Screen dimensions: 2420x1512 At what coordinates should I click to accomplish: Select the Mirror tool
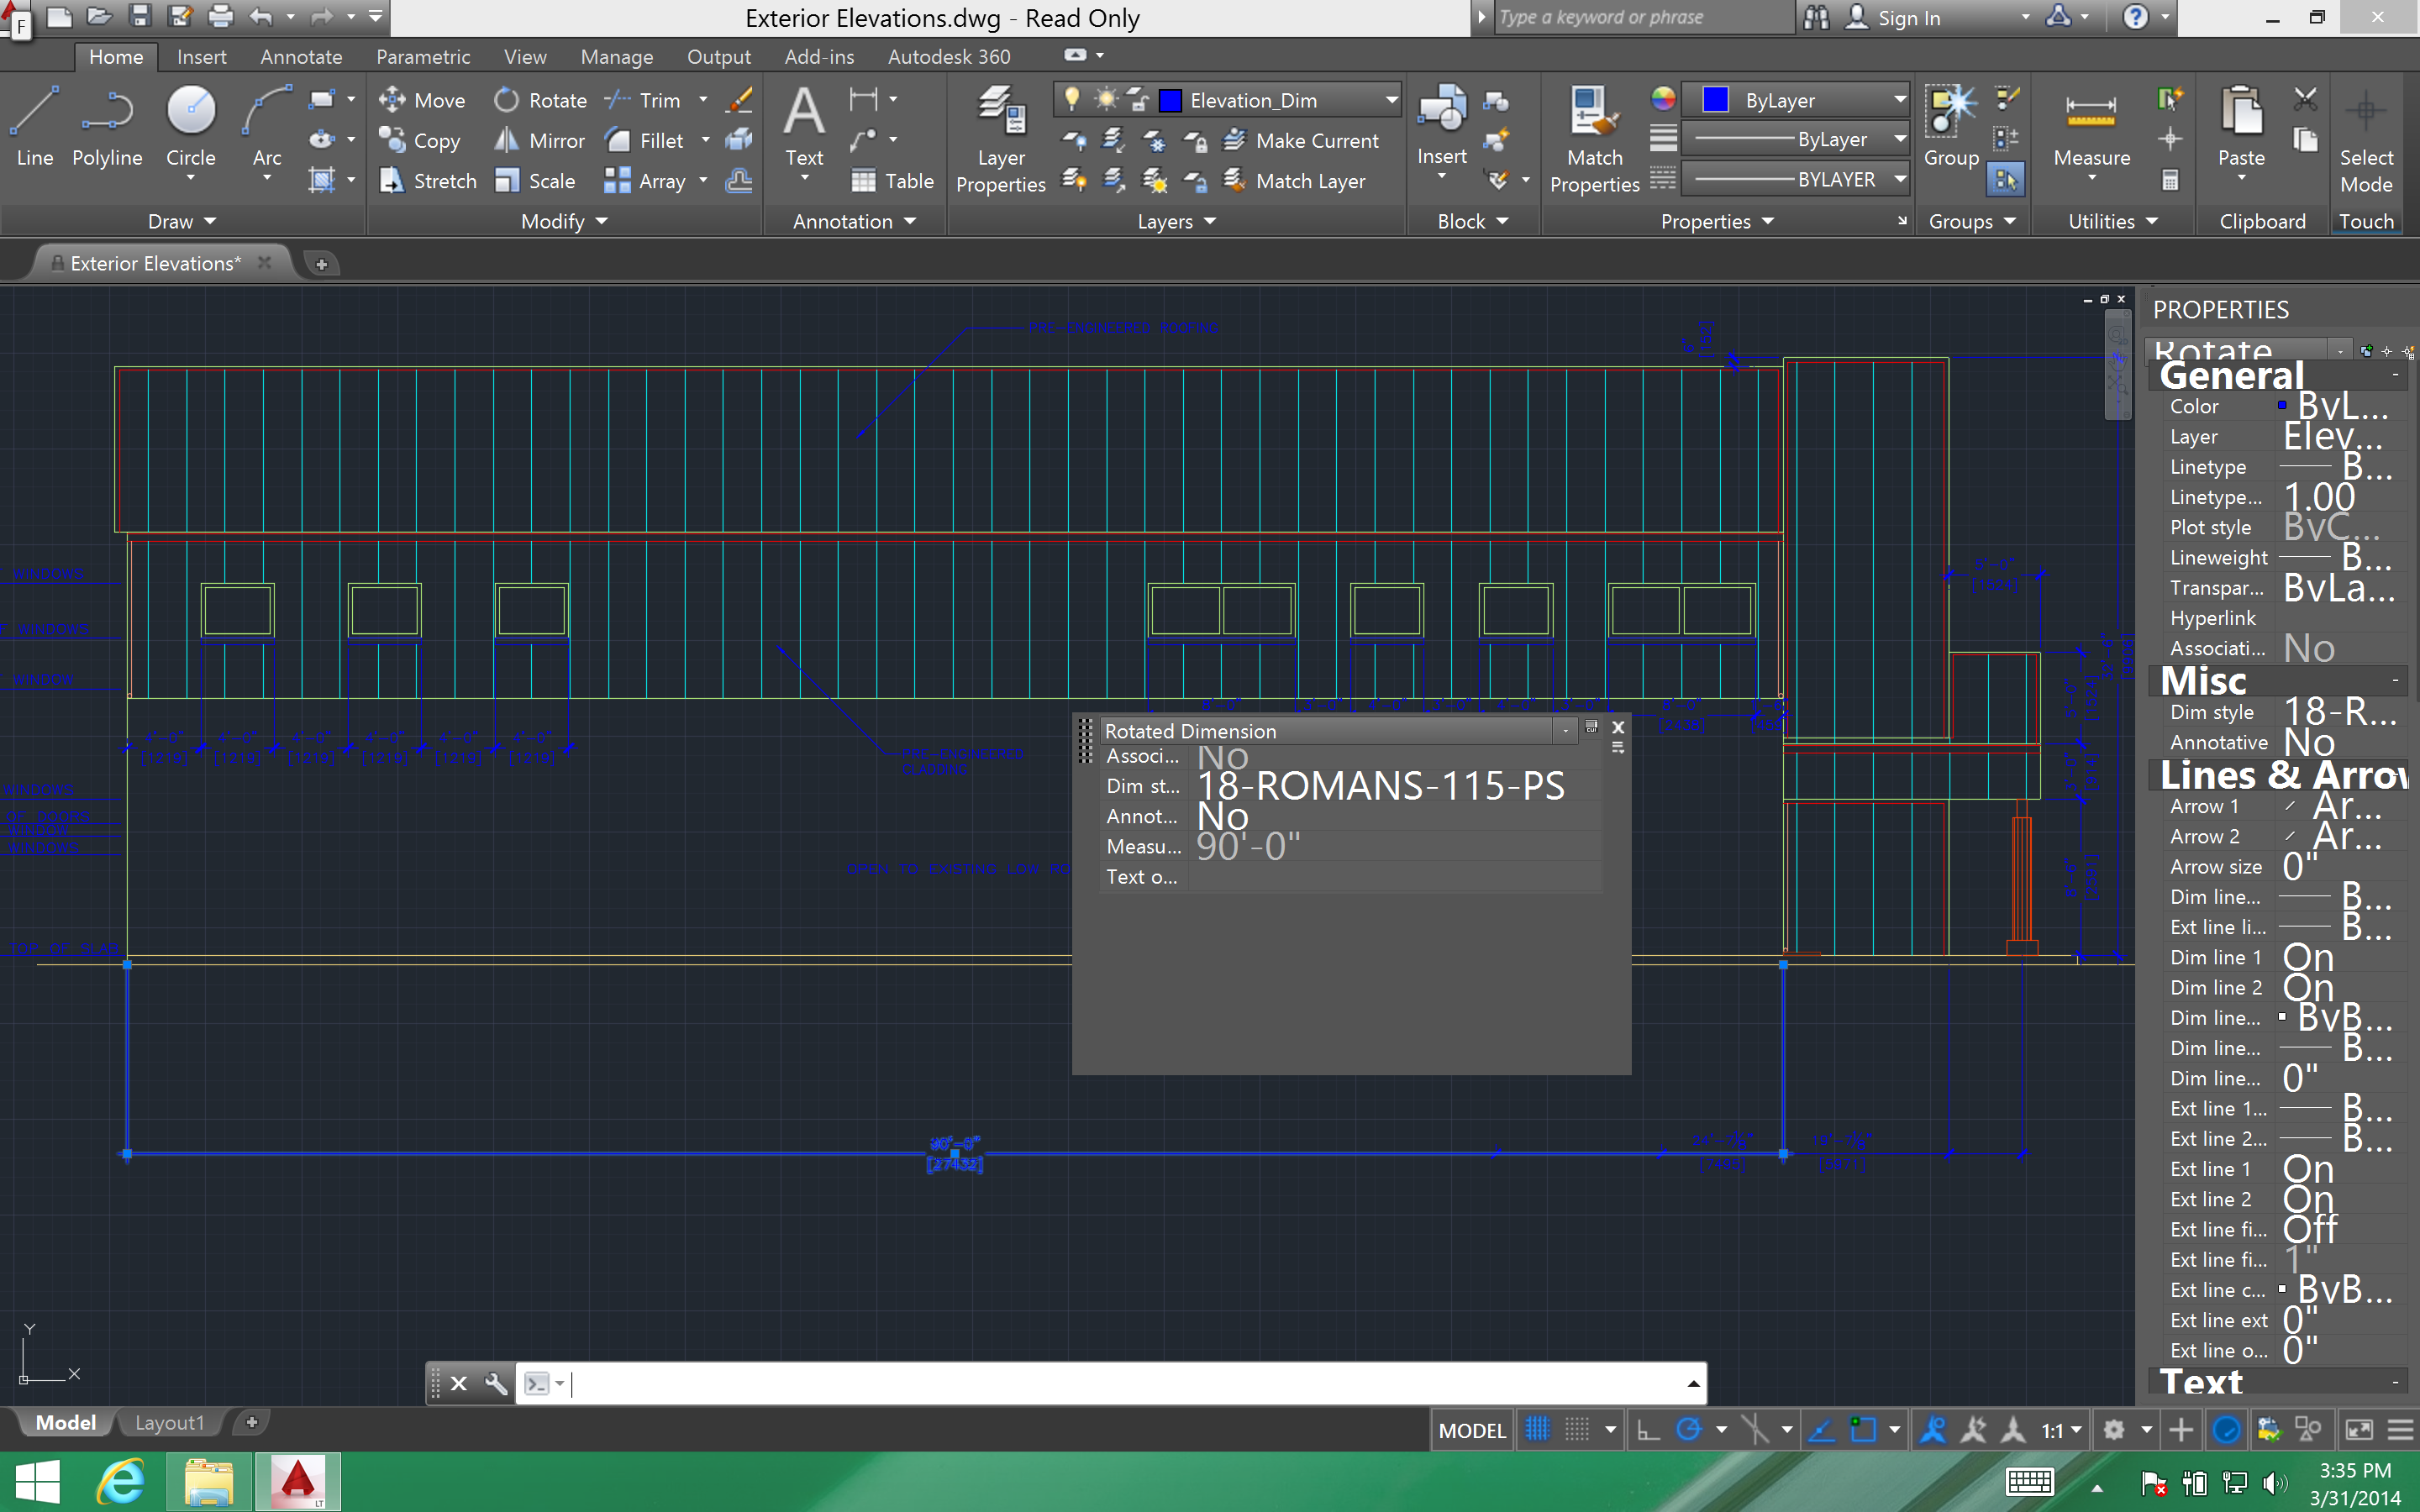click(540, 141)
